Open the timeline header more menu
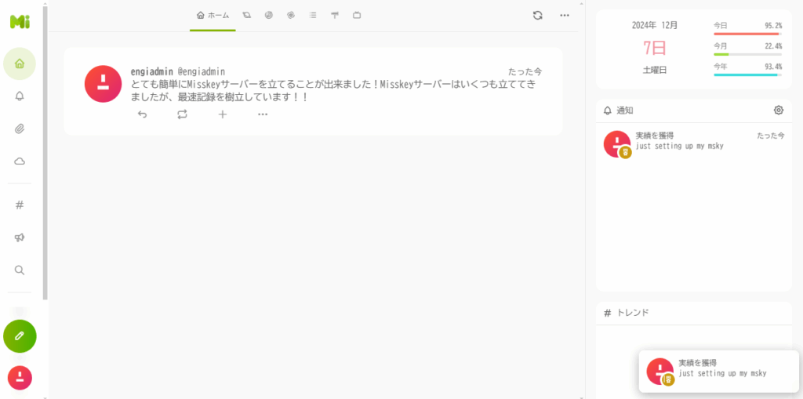 point(565,16)
